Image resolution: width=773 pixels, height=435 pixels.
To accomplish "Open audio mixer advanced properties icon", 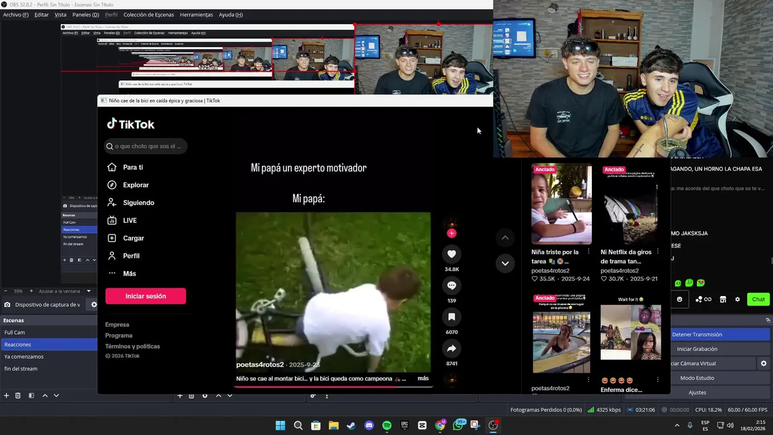I will click(x=313, y=396).
